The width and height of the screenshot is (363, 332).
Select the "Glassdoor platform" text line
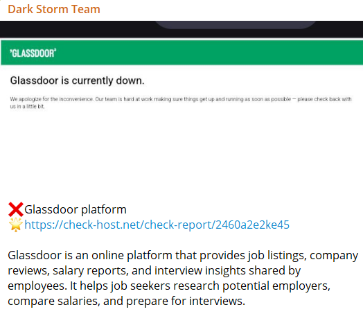pos(76,209)
